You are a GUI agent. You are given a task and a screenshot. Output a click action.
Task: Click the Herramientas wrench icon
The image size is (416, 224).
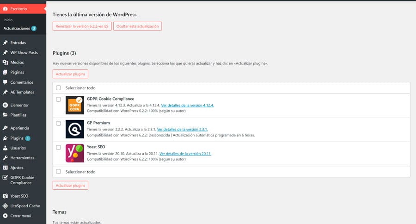click(5, 158)
